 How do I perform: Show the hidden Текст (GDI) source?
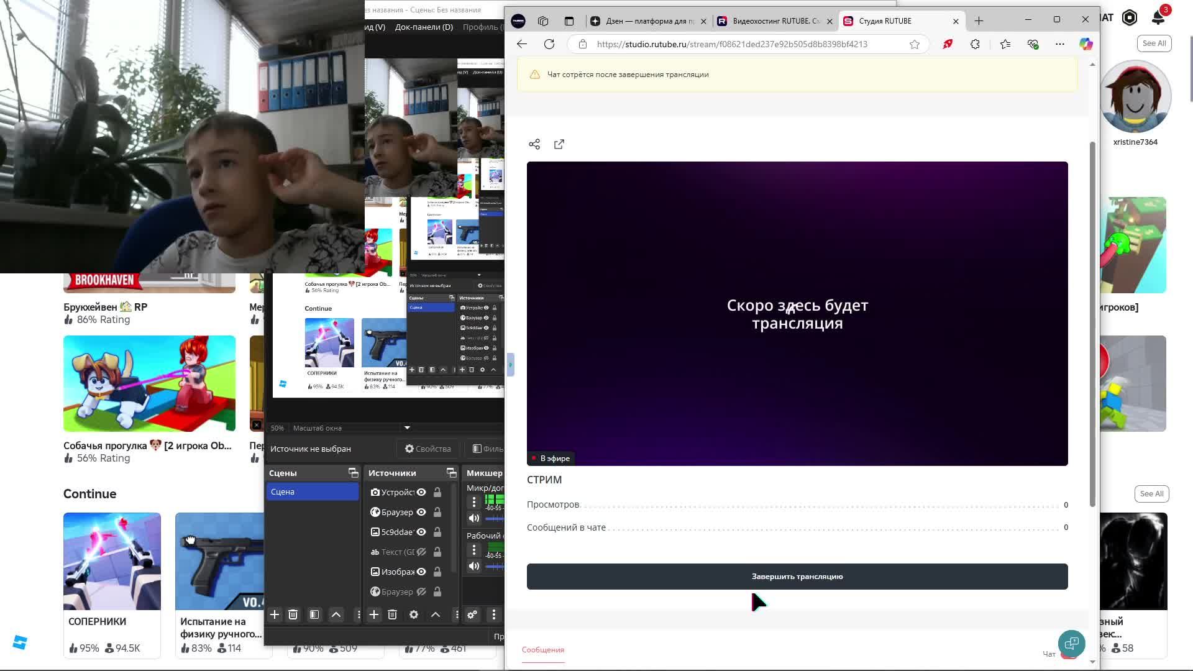(x=421, y=552)
